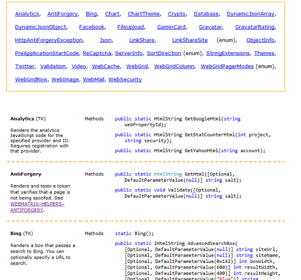Click the GetYahooHtml method signature
The image size is (301, 280).
(190, 151)
